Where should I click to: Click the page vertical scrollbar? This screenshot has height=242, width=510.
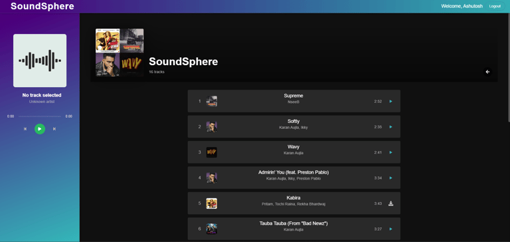tap(509, 68)
